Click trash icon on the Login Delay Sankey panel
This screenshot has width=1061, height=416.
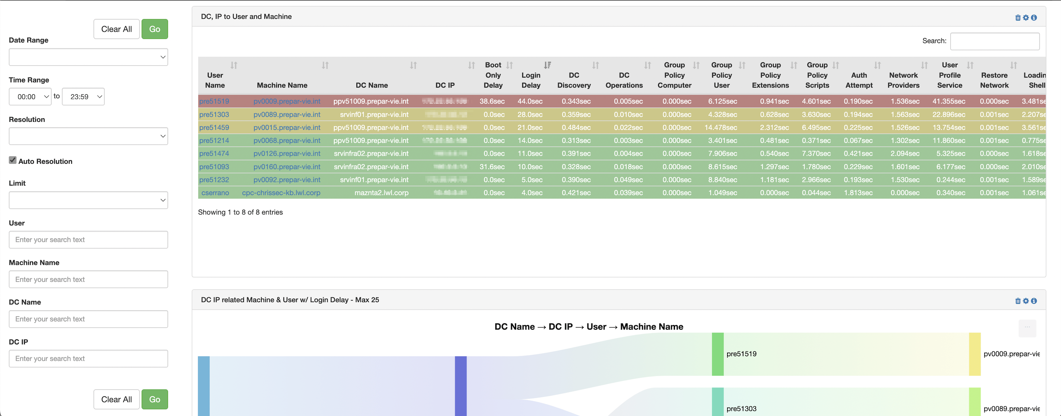pyautogui.click(x=1018, y=301)
